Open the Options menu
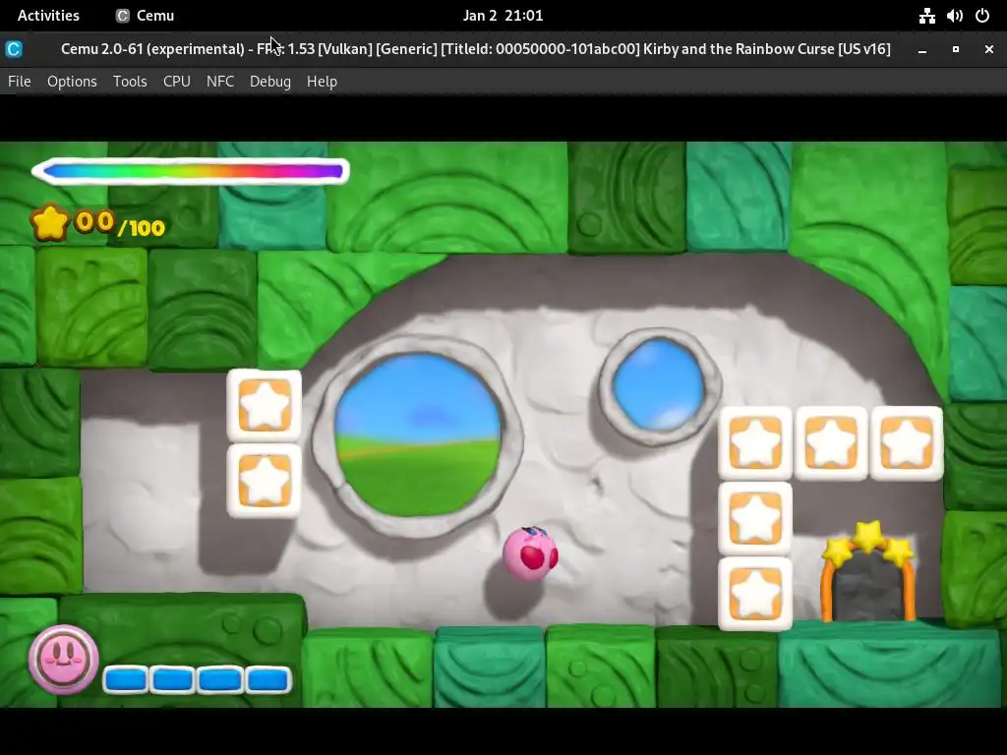The width and height of the screenshot is (1007, 755). 72,82
